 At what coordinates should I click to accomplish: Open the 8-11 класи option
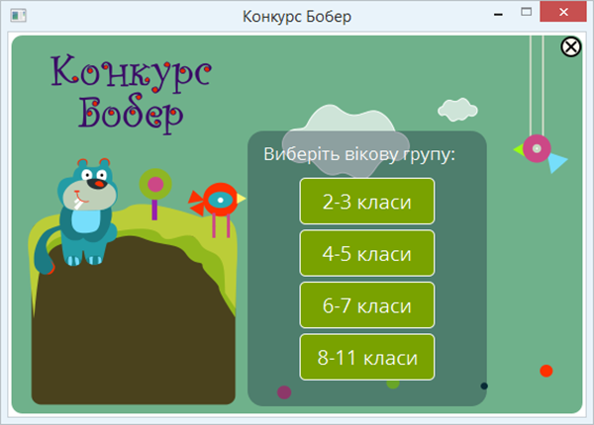point(366,358)
